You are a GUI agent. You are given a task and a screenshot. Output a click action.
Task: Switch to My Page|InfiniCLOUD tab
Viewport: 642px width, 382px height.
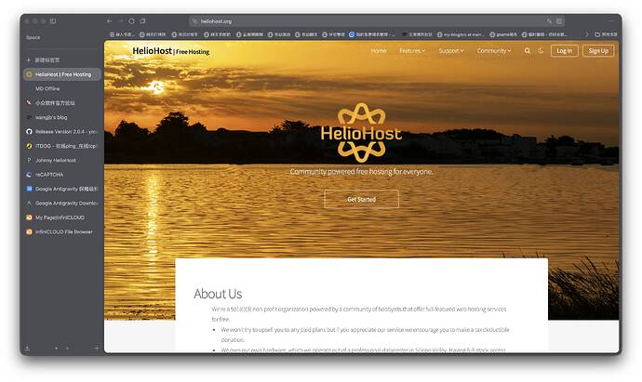(x=62, y=217)
